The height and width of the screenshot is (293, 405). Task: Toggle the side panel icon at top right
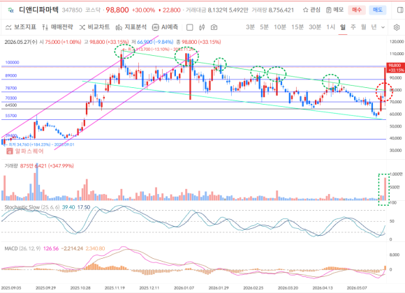400,10
